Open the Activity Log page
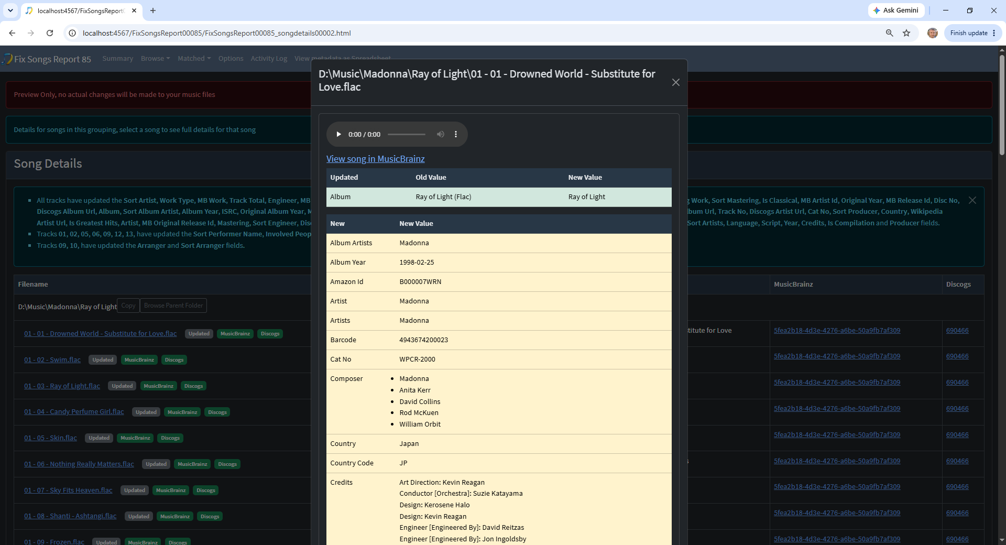This screenshot has height=545, width=1006. [269, 59]
